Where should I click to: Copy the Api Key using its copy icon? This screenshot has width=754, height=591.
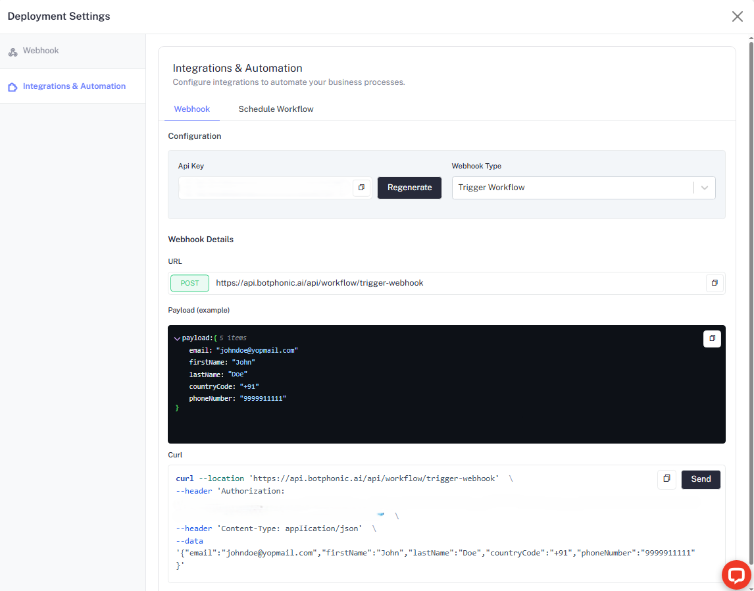[361, 188]
